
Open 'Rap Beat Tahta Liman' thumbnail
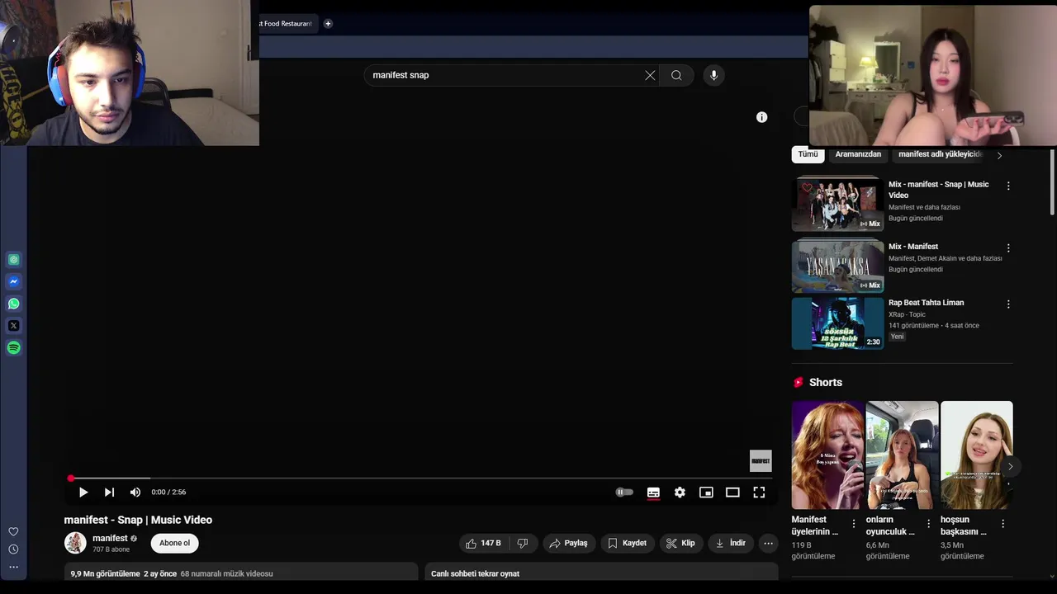coord(837,323)
